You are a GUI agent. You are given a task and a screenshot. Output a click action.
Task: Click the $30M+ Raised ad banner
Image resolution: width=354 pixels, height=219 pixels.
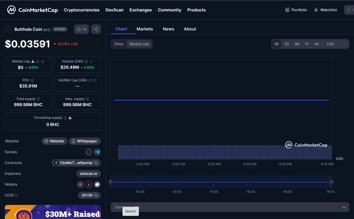(53, 212)
